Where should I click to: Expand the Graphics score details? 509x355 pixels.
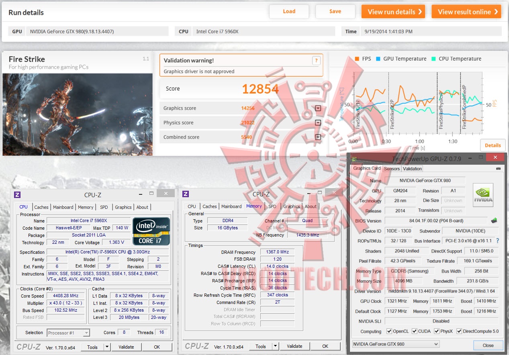(318, 108)
